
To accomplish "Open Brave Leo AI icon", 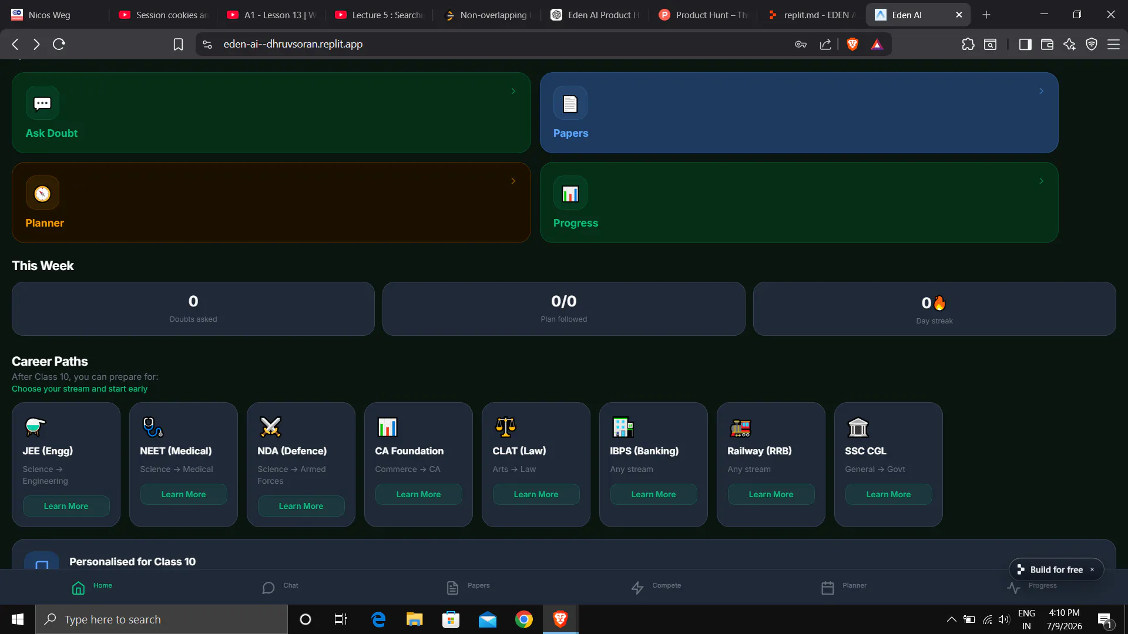I will click(1069, 44).
